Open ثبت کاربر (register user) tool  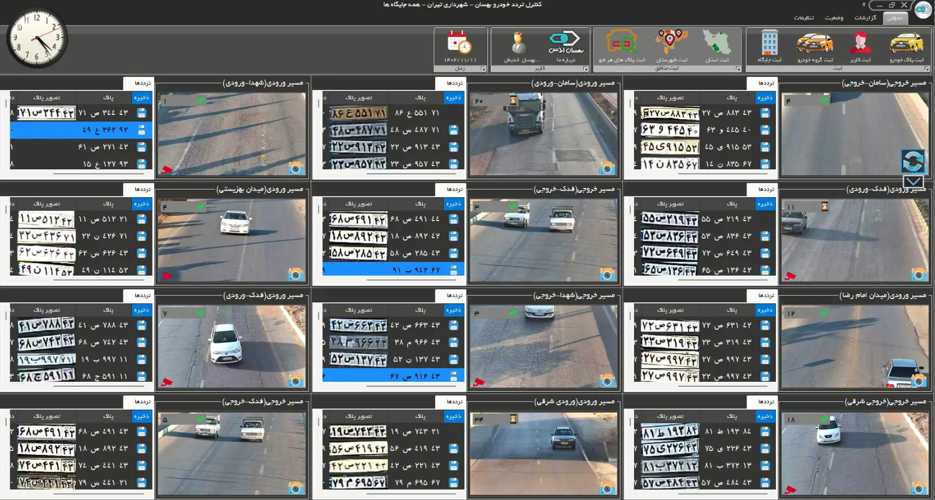click(x=860, y=46)
